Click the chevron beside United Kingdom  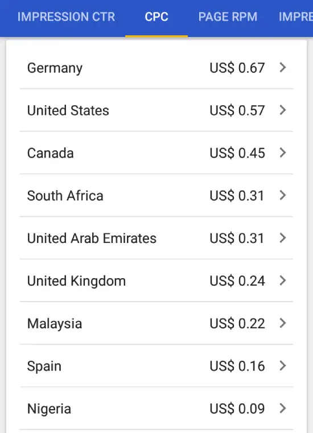[283, 281]
